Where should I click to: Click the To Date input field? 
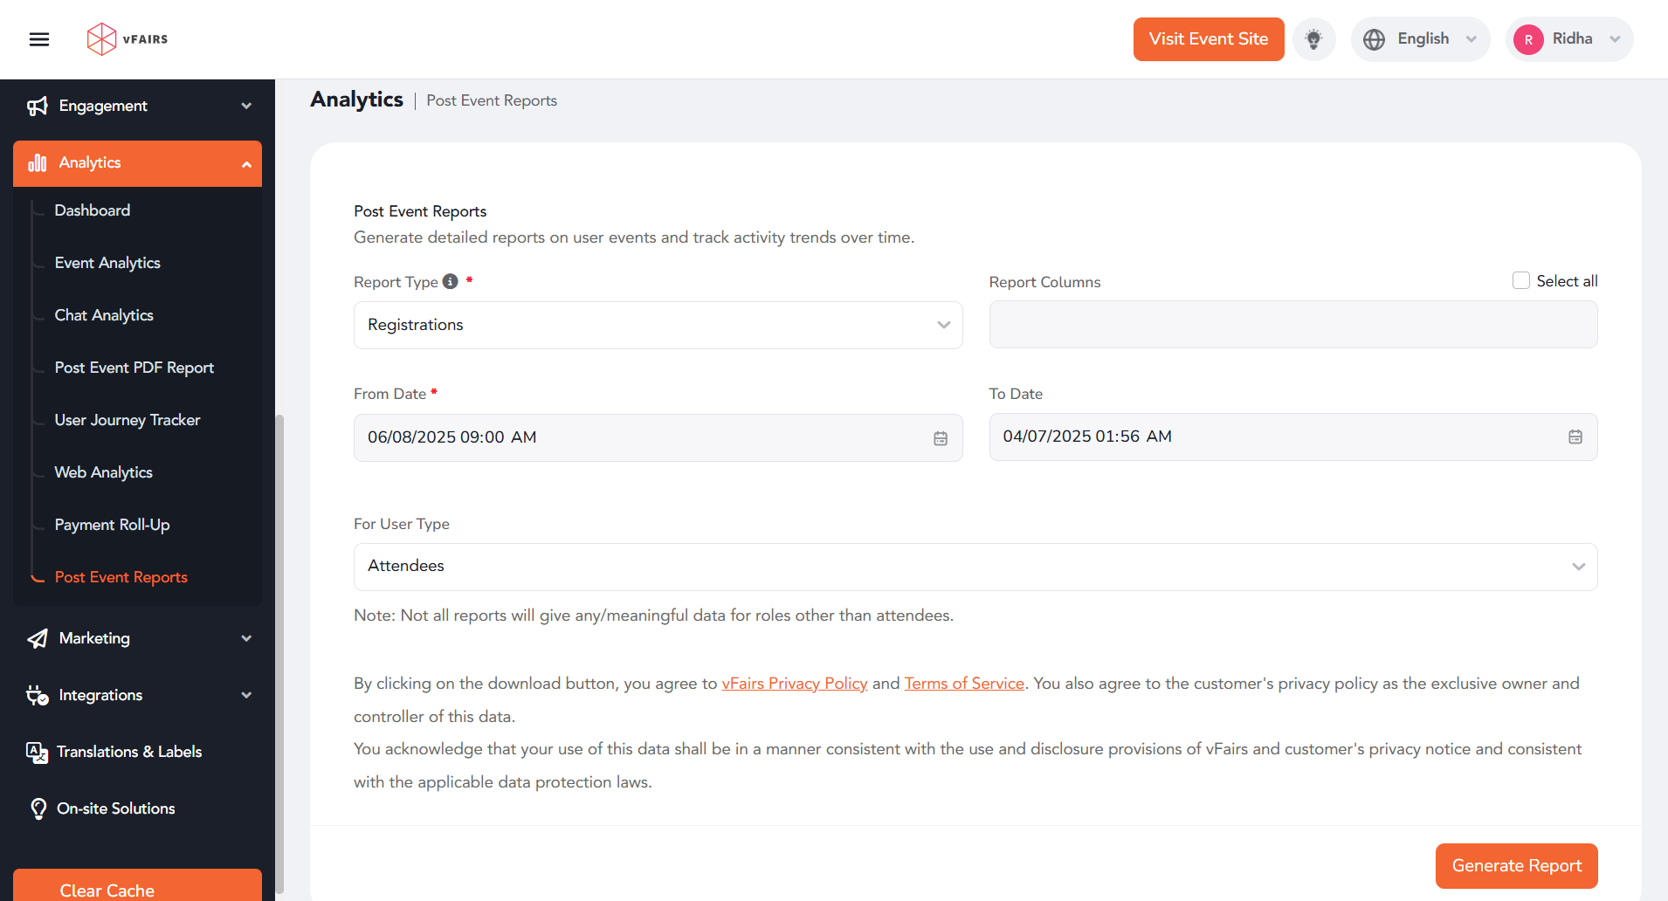click(1293, 437)
